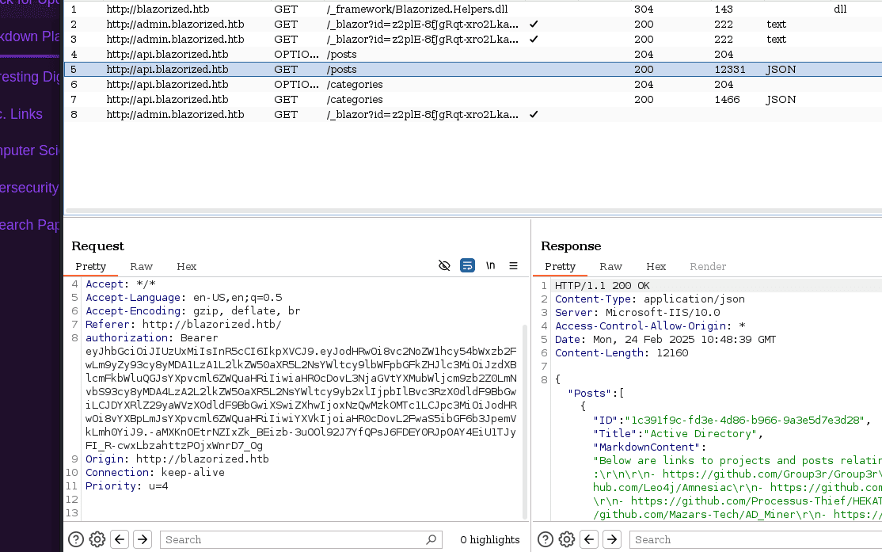Toggle line wrap button in Request panel
882x552 pixels.
click(x=467, y=265)
